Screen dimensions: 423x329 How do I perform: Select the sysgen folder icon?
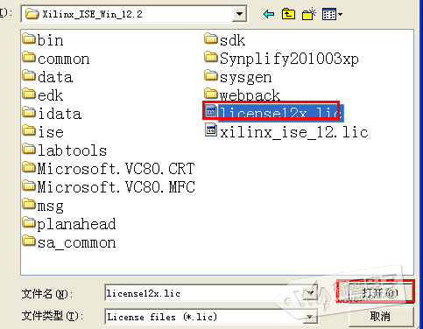click(211, 75)
